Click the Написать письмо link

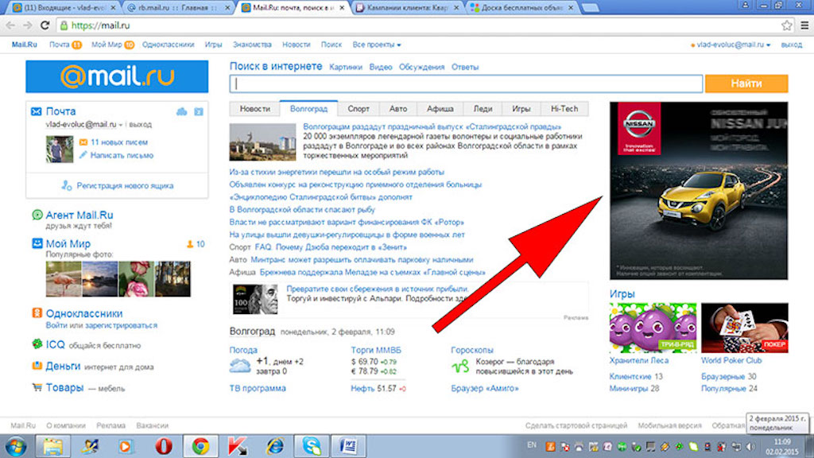[x=122, y=155]
